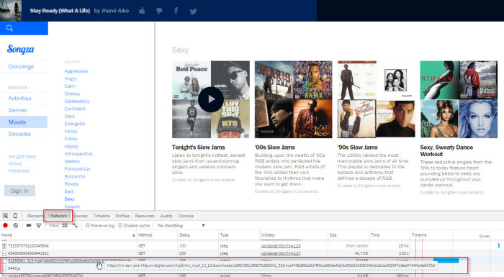Browse Genres

click(18, 110)
